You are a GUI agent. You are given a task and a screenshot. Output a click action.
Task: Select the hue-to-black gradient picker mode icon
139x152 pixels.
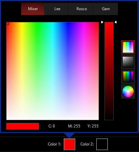tap(128, 77)
